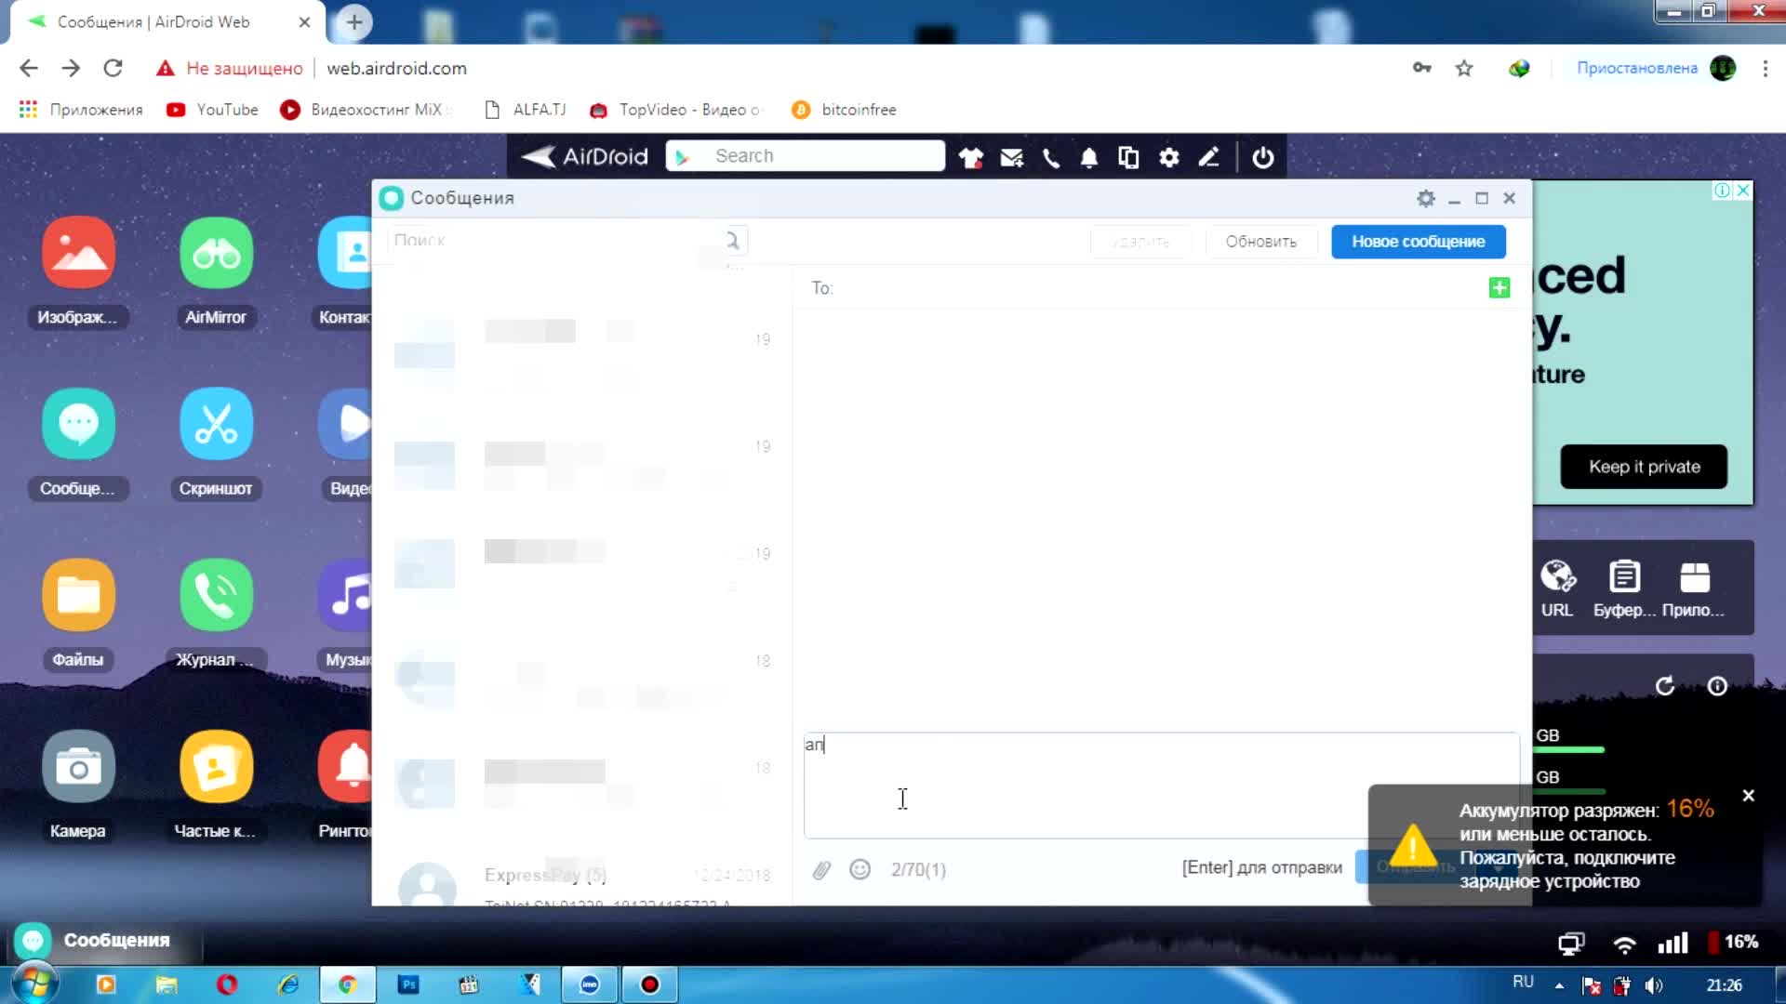
Task: Refresh device info with the refresh icon
Action: (x=1665, y=686)
